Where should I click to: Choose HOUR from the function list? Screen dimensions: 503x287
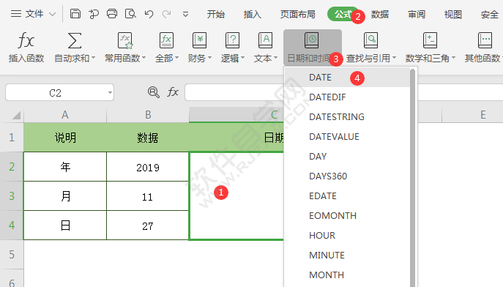[x=347, y=235]
